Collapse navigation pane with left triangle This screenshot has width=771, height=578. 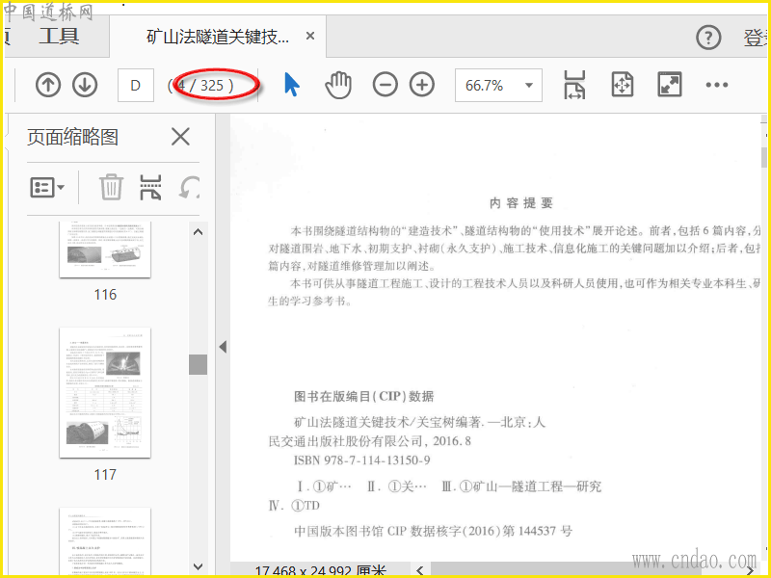click(223, 347)
